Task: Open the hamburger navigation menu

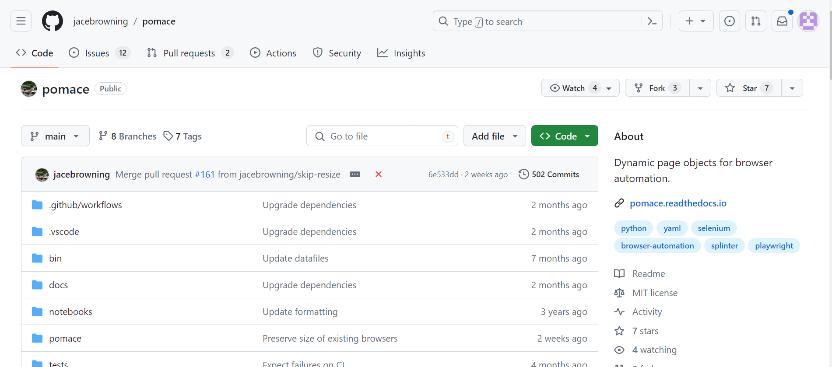Action: tap(21, 21)
